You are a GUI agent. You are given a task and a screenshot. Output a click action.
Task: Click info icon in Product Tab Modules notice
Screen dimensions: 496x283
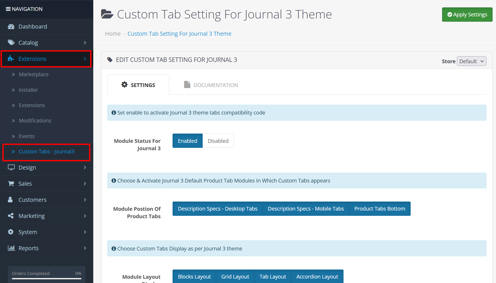pos(114,181)
